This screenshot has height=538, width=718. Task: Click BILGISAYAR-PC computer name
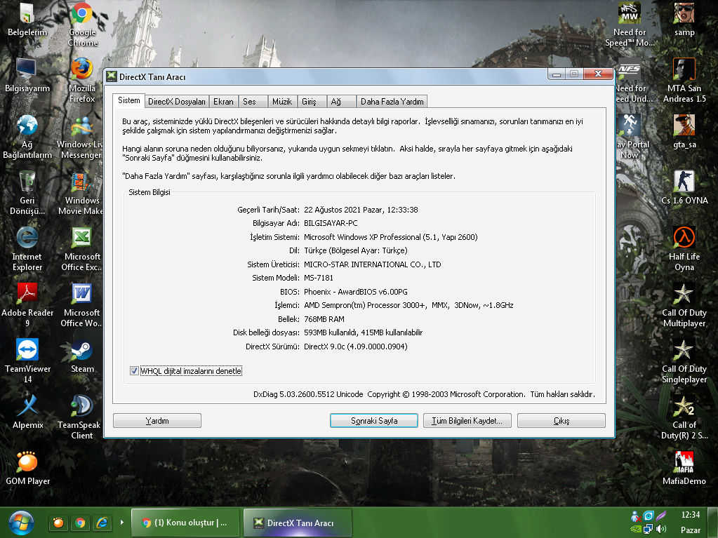[x=331, y=223]
